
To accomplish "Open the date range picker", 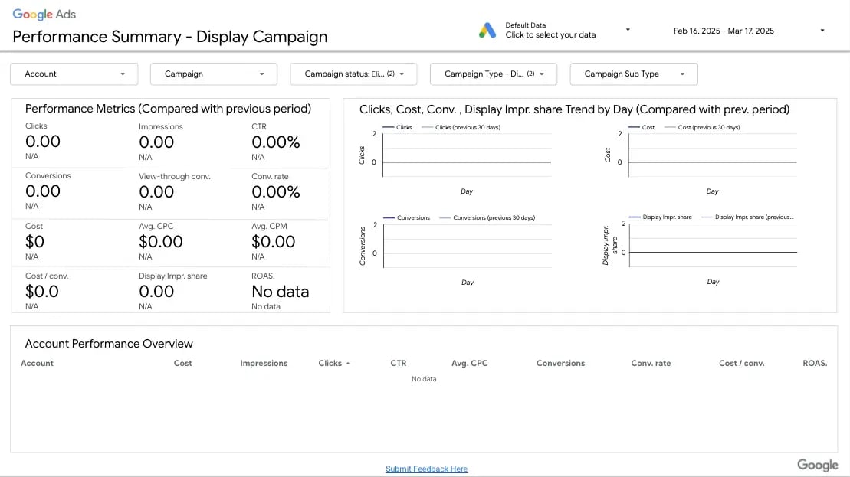I will pos(748,31).
